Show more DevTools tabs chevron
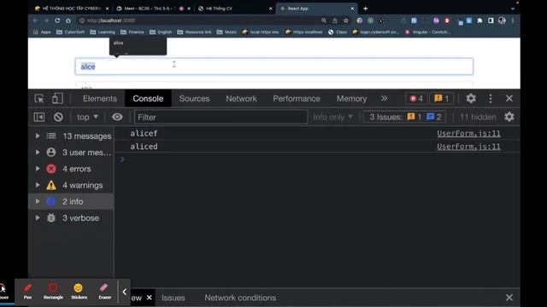The height and width of the screenshot is (307, 547). (x=384, y=99)
